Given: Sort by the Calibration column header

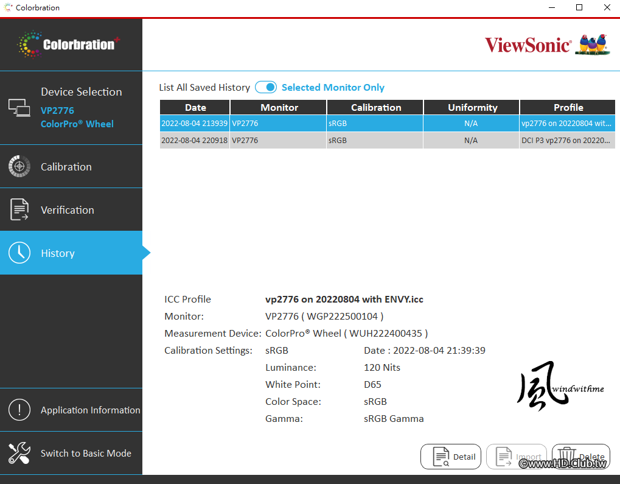Looking at the screenshot, I should (x=375, y=107).
